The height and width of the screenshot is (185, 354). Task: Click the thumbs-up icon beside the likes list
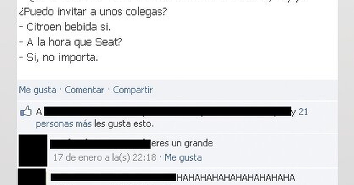click(x=26, y=111)
